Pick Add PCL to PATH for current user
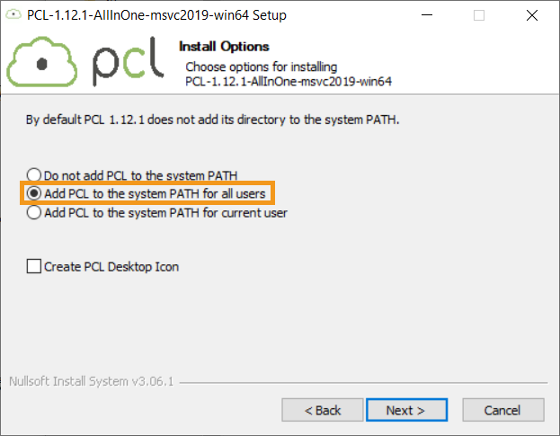 pos(34,213)
